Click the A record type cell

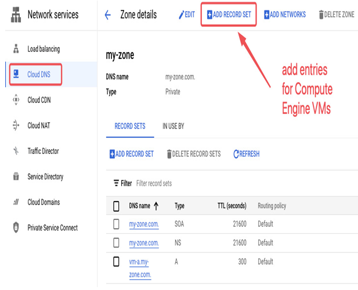click(x=176, y=262)
